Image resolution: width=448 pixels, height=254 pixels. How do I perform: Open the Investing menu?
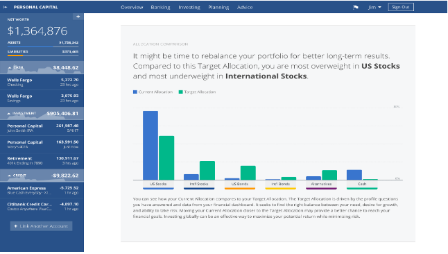click(189, 7)
